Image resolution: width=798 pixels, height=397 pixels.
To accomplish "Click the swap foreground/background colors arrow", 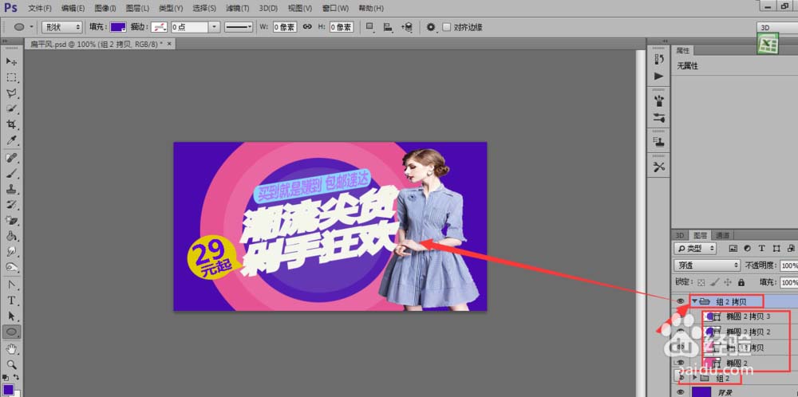I will 17,377.
